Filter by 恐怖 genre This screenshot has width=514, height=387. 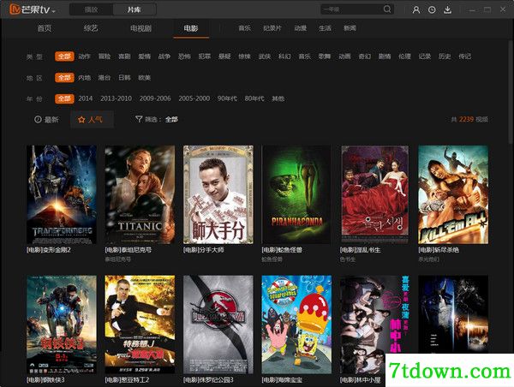tap(184, 57)
